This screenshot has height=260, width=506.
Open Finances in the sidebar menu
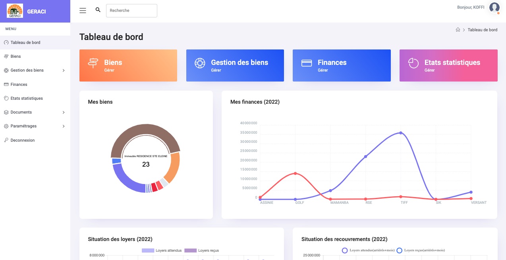coord(19,84)
